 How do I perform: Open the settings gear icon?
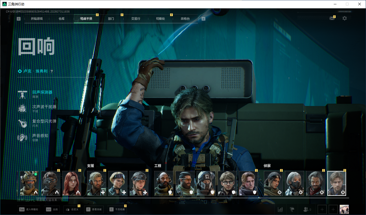(x=345, y=18)
